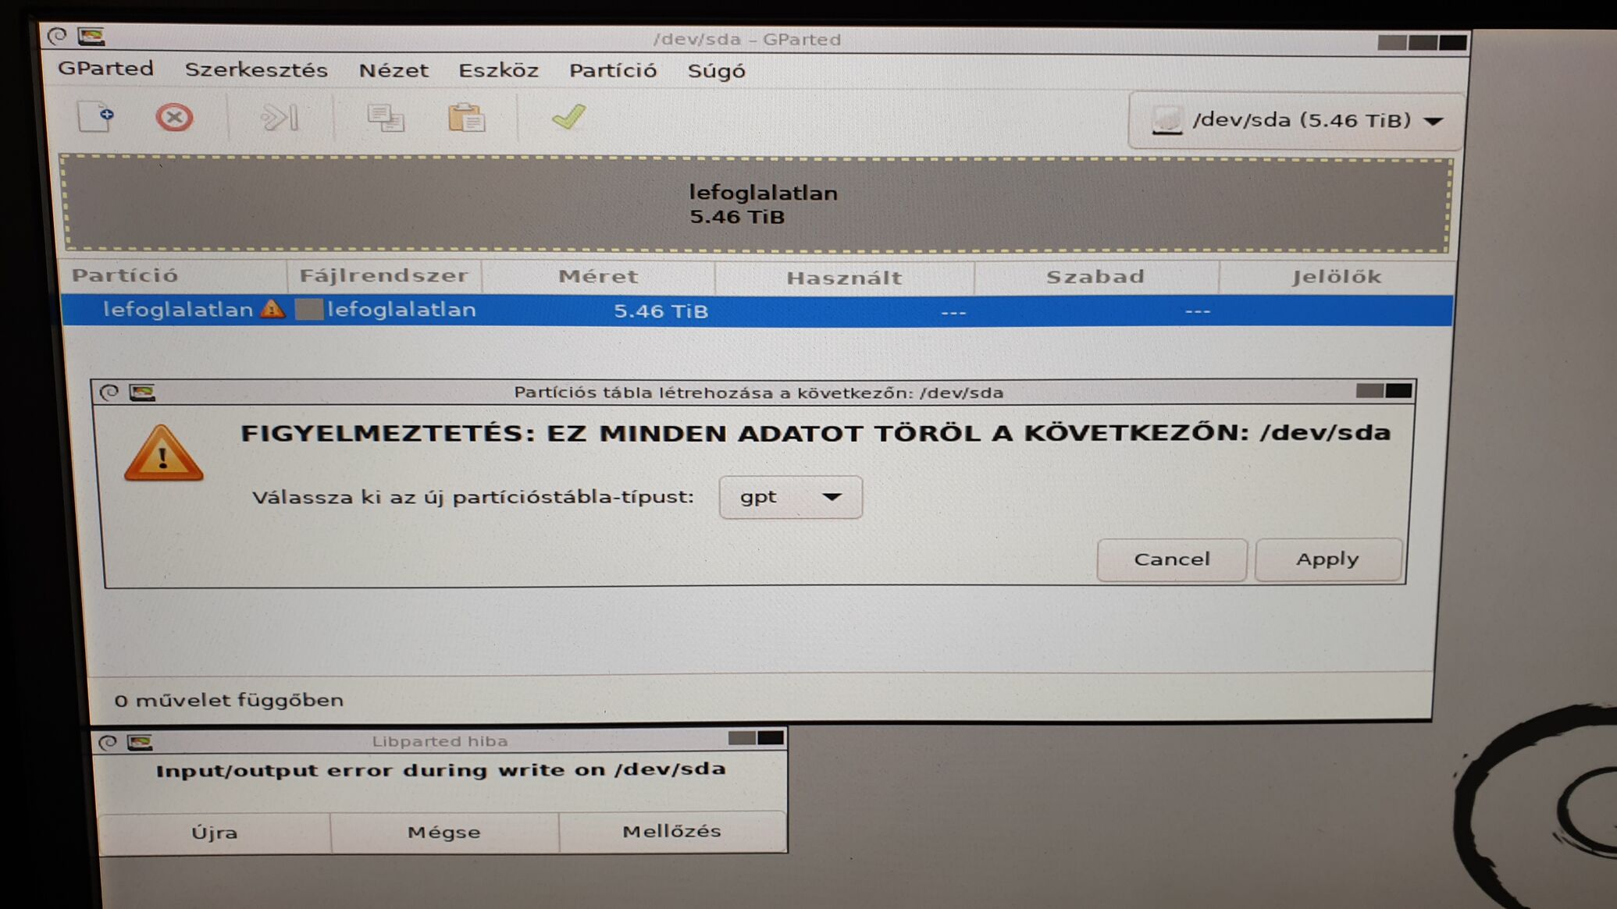Open the Eszköz menu
The height and width of the screenshot is (909, 1617).
pos(498,71)
